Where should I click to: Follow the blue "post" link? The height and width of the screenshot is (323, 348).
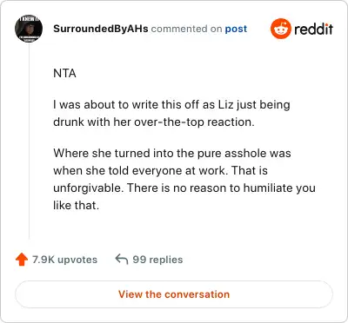tap(236, 29)
